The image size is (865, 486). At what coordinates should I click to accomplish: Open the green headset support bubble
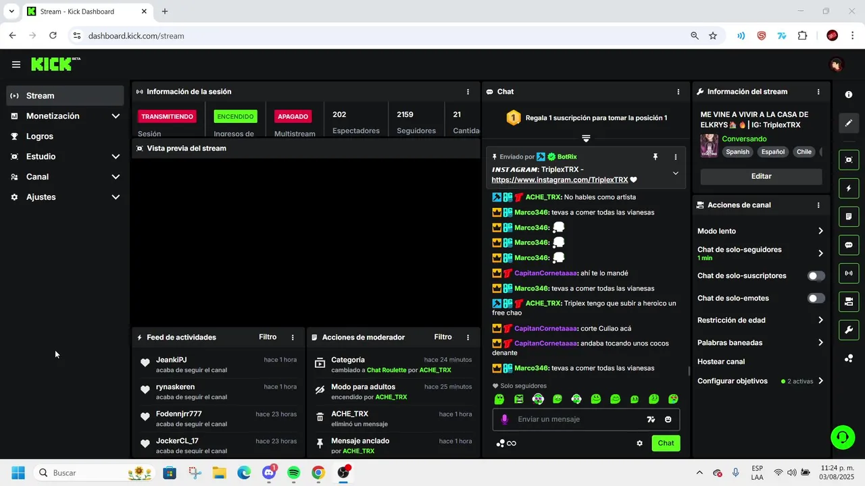point(842,437)
